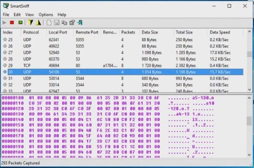Maximize the SmartSniff window

coord(229,6)
